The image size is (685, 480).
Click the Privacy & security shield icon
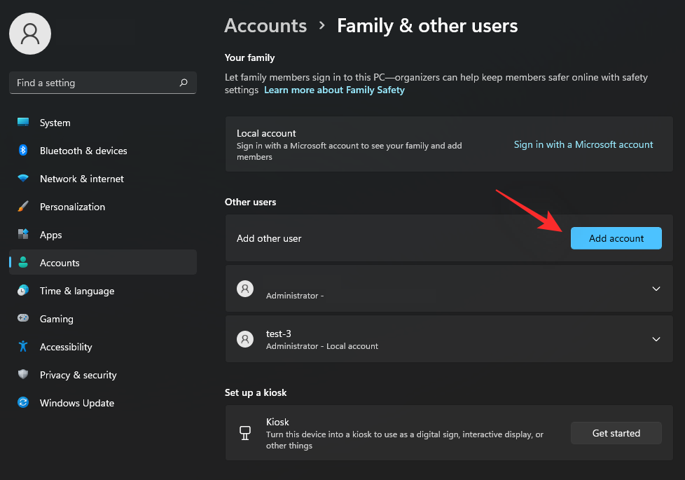[23, 375]
